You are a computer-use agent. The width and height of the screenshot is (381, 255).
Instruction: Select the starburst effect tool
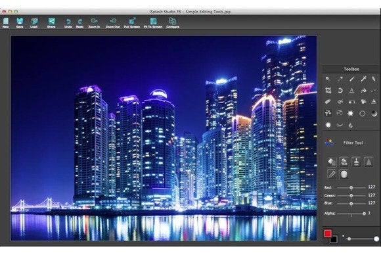(351, 113)
